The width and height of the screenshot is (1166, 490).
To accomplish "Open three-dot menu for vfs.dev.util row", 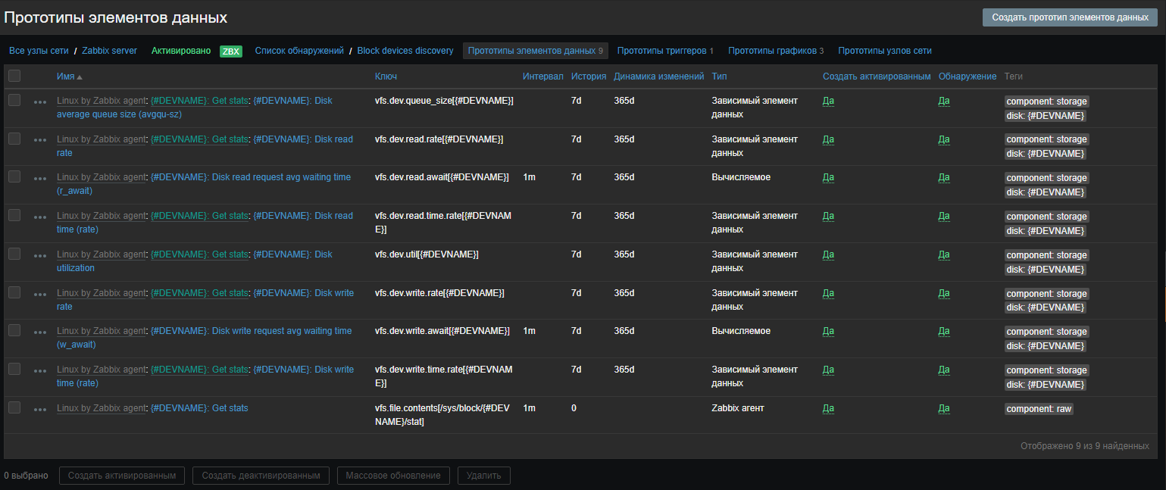I will click(x=40, y=256).
